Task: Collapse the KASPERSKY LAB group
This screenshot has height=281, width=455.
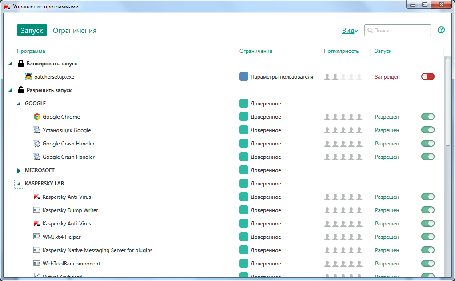Action: coord(19,184)
